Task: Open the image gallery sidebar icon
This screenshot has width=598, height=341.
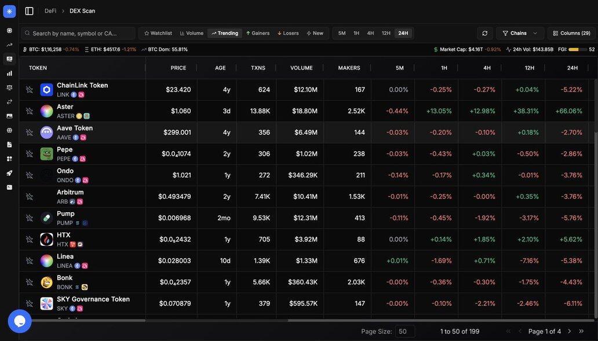Action: (x=9, y=116)
